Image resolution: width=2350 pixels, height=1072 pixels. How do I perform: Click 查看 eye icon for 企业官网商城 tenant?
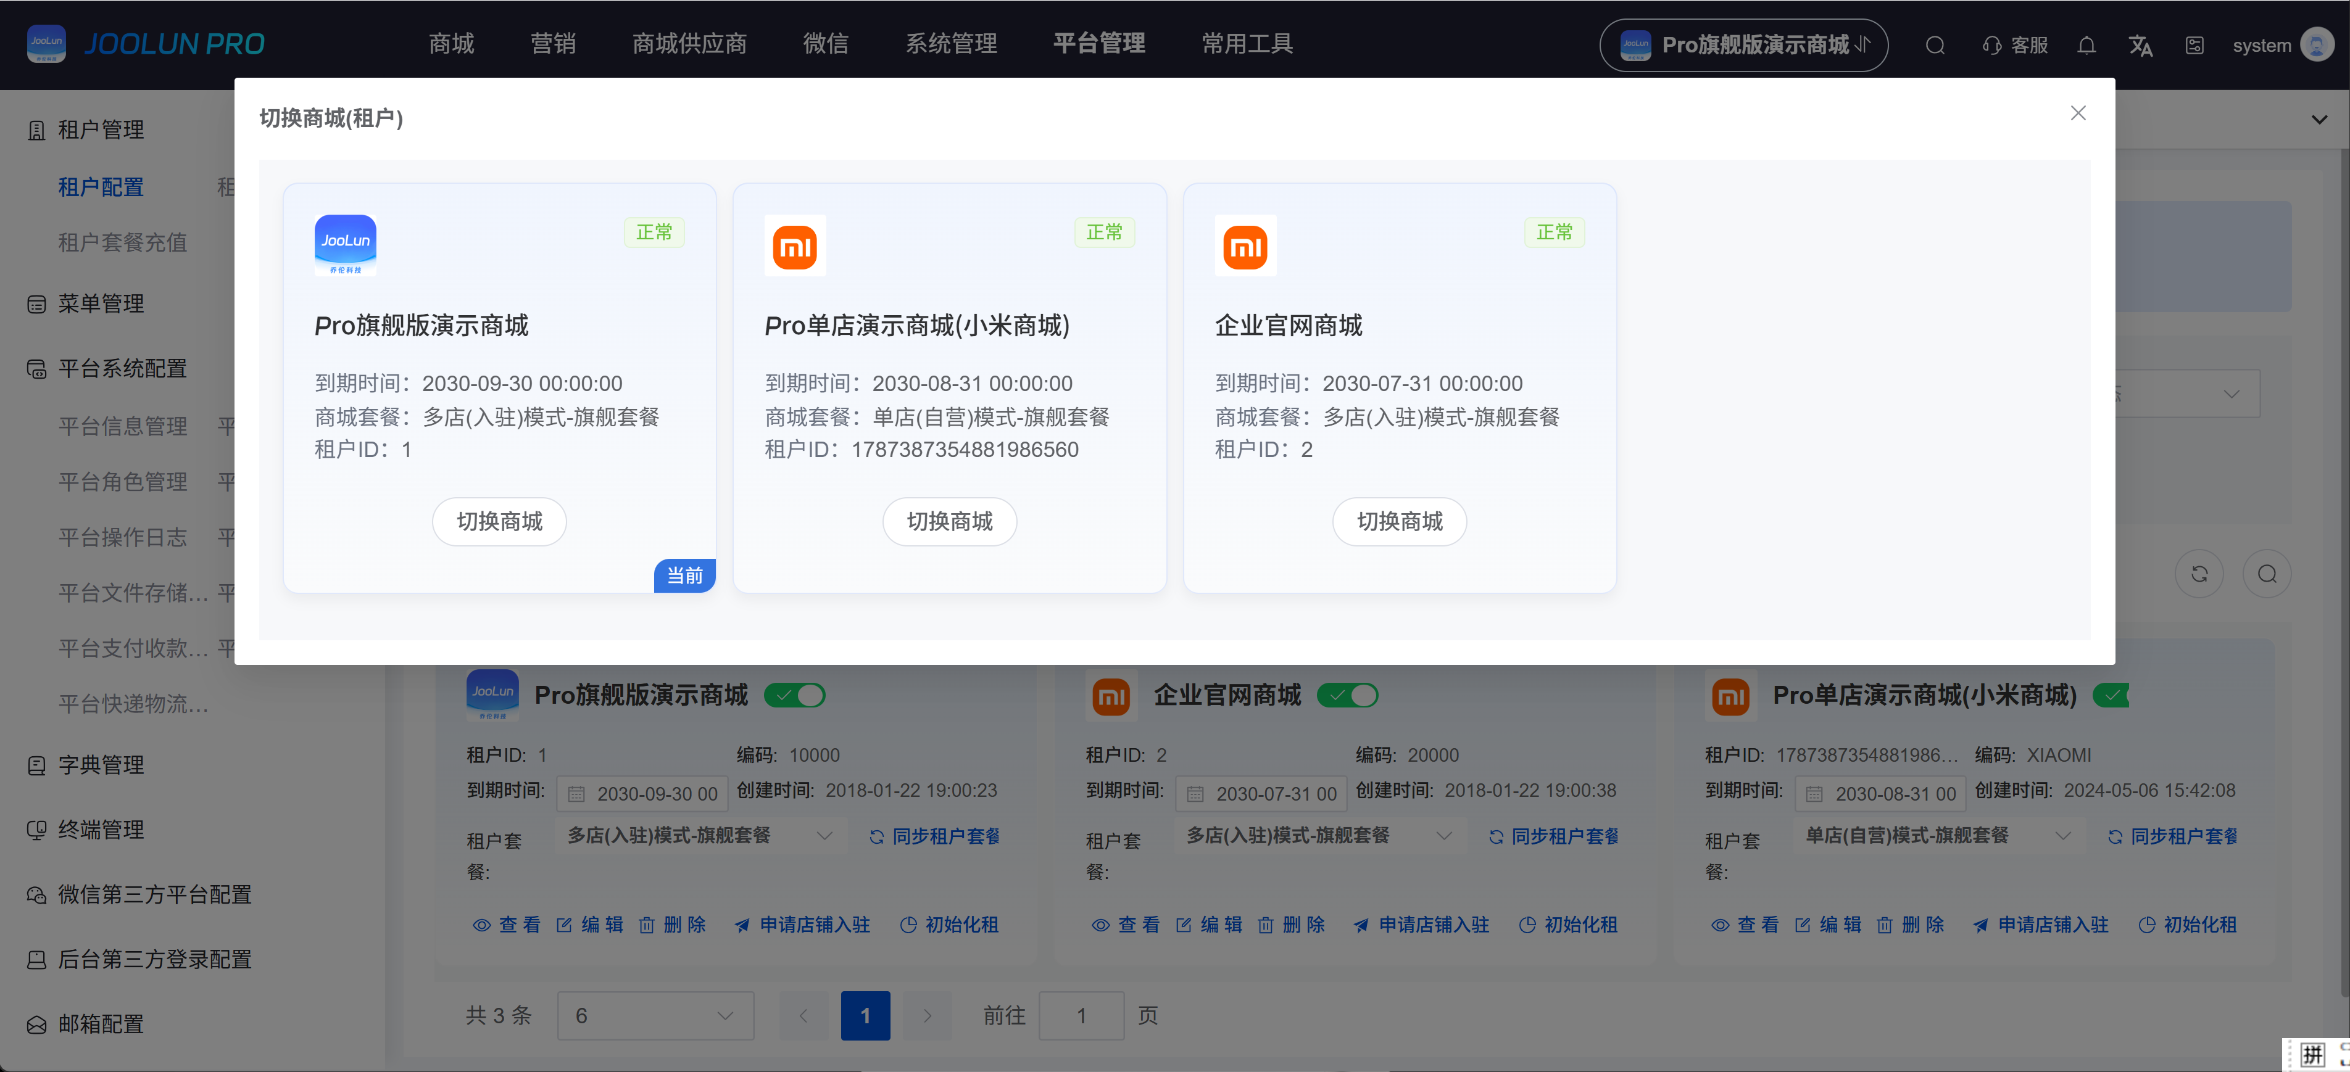(x=1101, y=925)
